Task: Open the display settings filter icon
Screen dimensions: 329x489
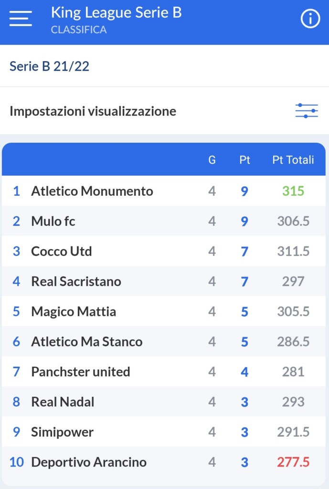Action: 307,111
